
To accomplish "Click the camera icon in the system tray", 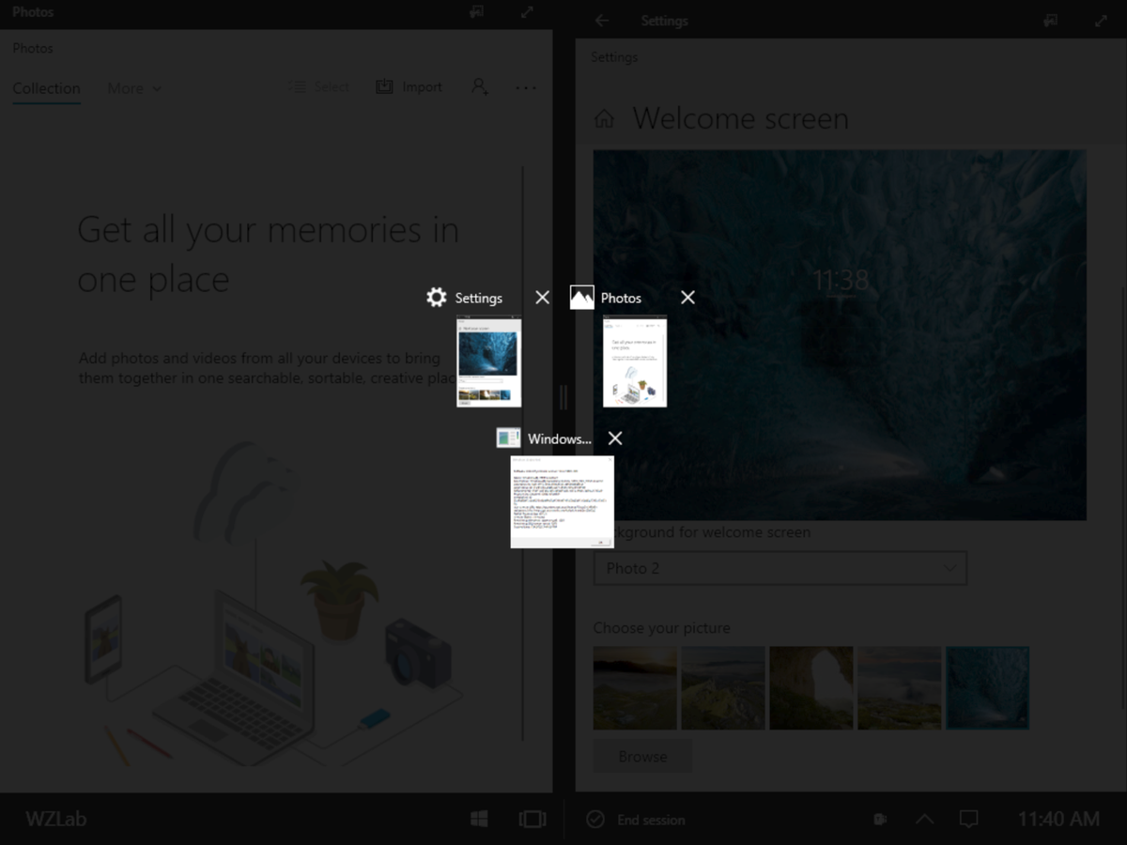I will [x=880, y=819].
